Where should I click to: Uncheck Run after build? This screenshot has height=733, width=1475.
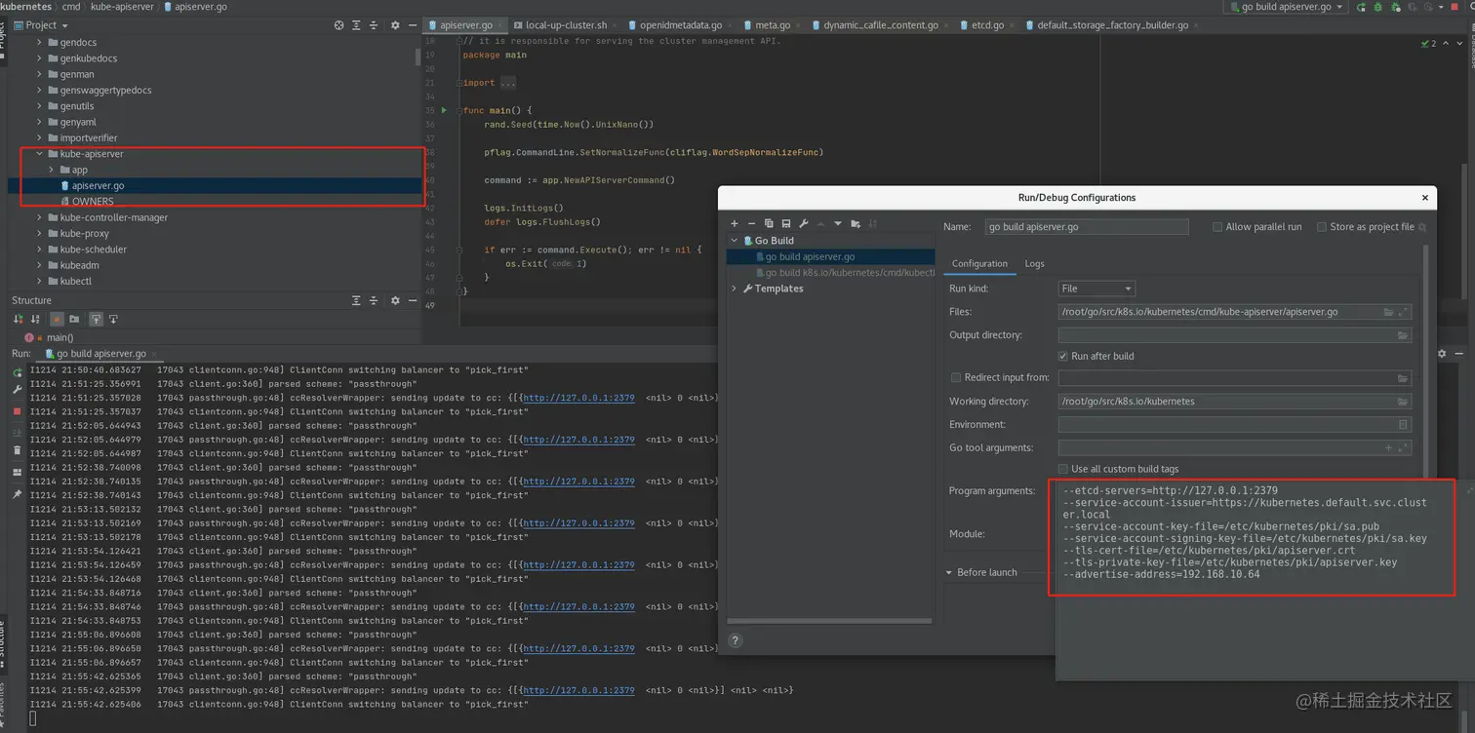pos(1063,357)
